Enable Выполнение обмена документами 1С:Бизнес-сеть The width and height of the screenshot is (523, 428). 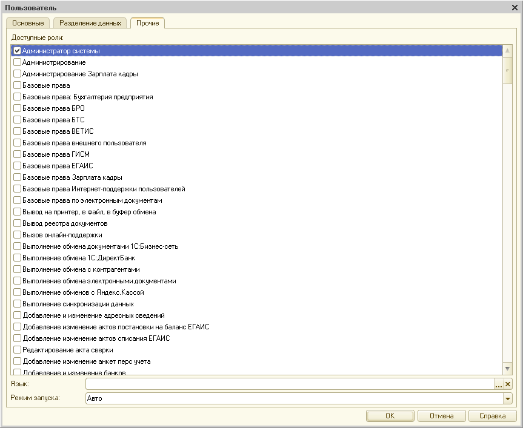pos(17,246)
